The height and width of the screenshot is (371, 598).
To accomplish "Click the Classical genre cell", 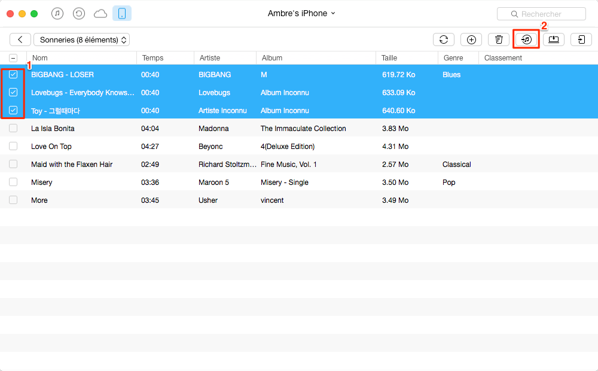I will pyautogui.click(x=457, y=165).
